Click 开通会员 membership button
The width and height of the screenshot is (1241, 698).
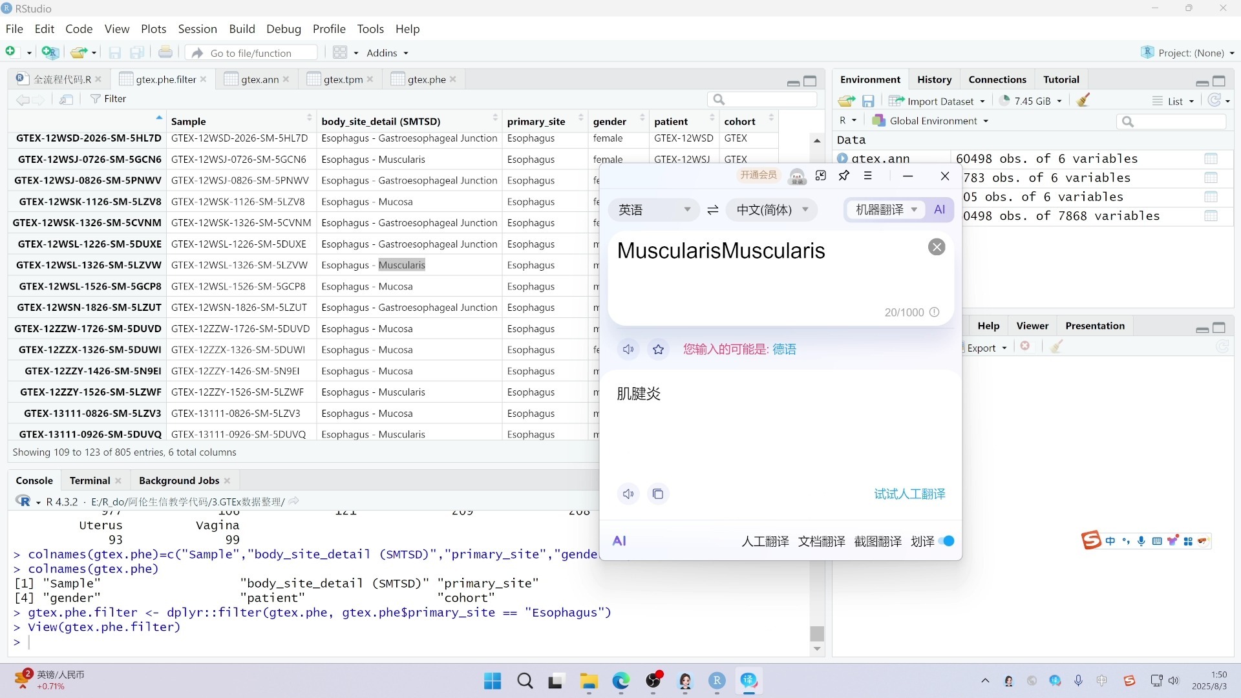[x=759, y=175]
